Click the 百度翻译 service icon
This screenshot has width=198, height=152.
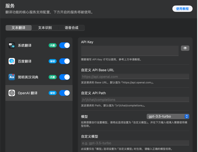[12, 61]
